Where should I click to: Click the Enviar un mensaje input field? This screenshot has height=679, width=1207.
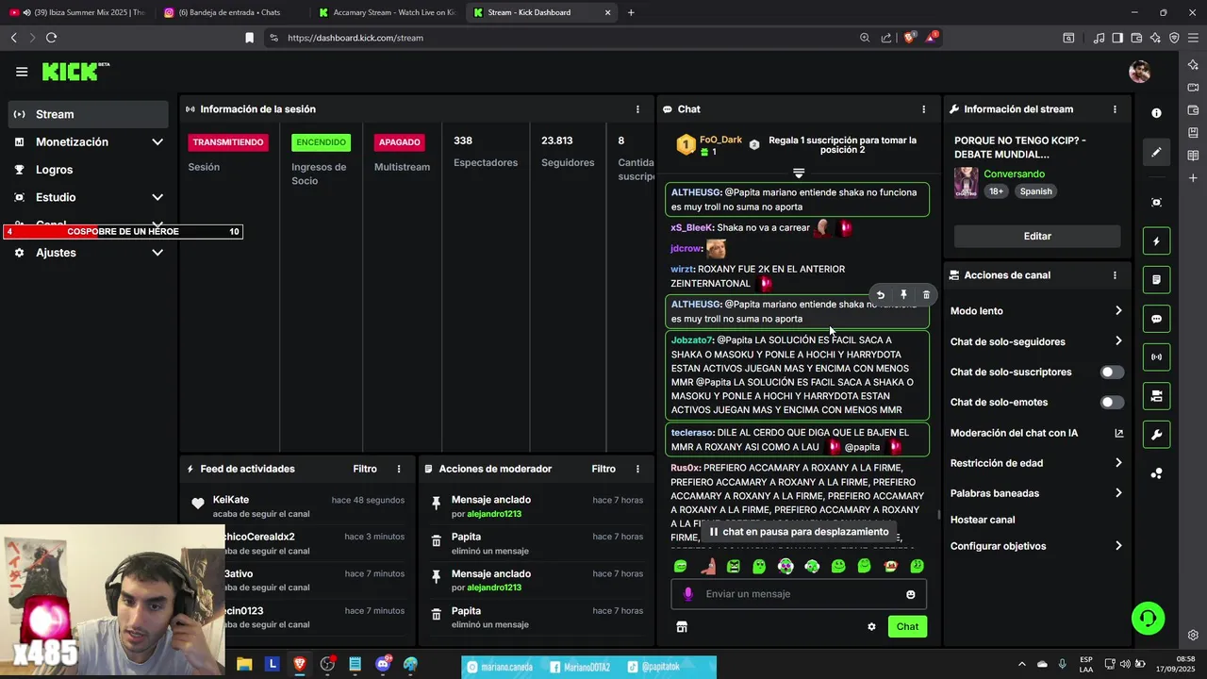coord(799,594)
